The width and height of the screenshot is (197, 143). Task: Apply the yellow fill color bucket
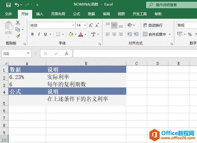coord(71,34)
